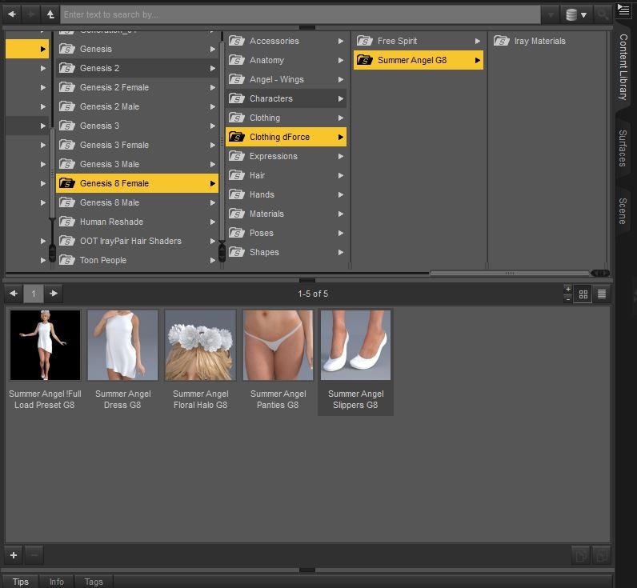Expand Accessories submenu arrow
The width and height of the screenshot is (637, 588).
pyautogui.click(x=340, y=41)
